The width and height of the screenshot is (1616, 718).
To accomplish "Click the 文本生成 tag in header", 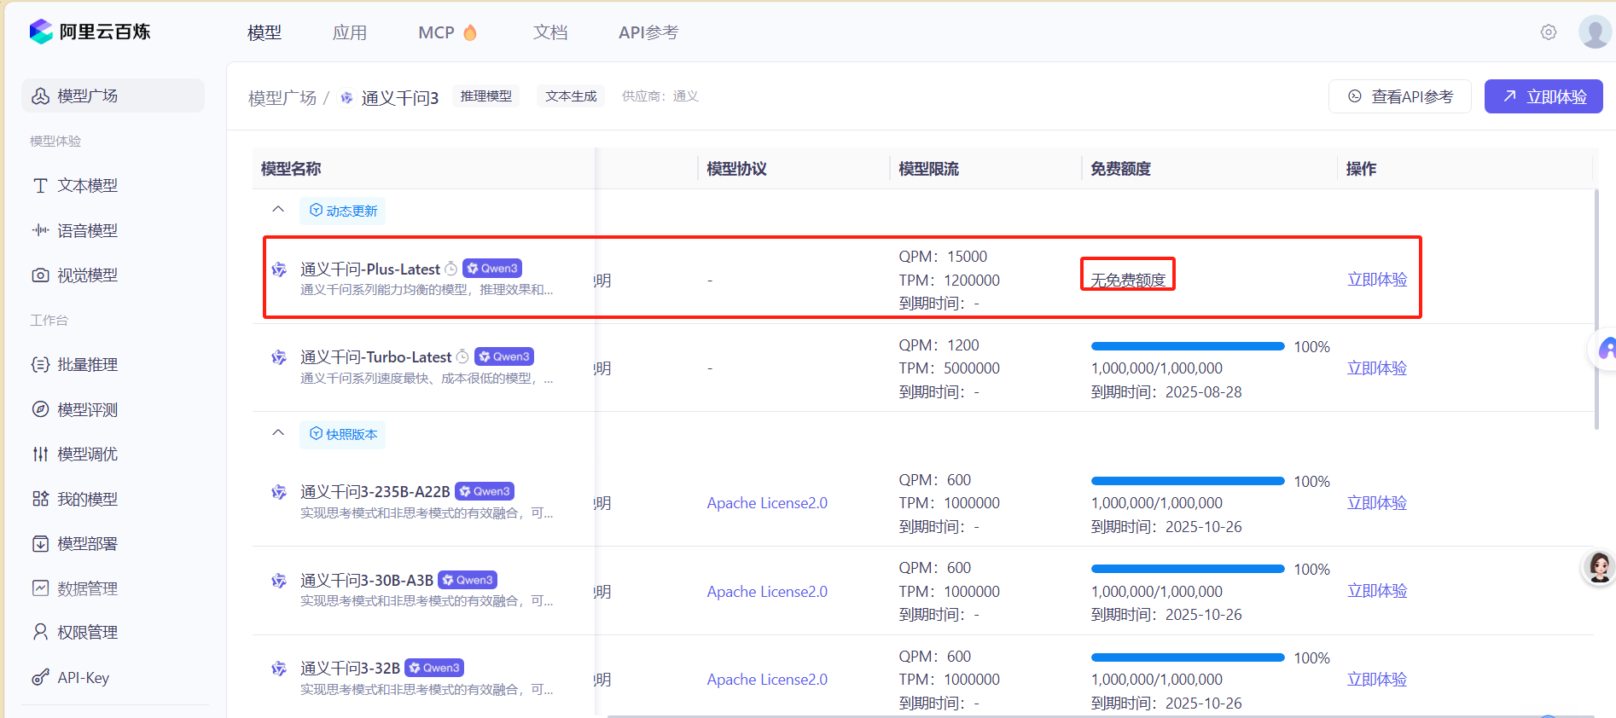I will click(x=571, y=96).
